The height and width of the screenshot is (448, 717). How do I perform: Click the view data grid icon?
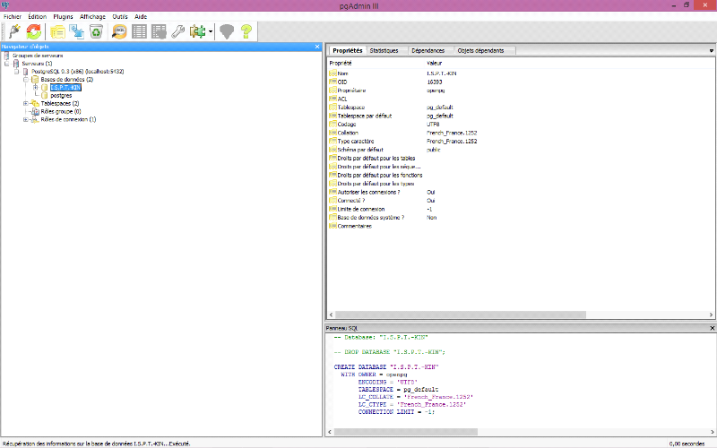[139, 31]
